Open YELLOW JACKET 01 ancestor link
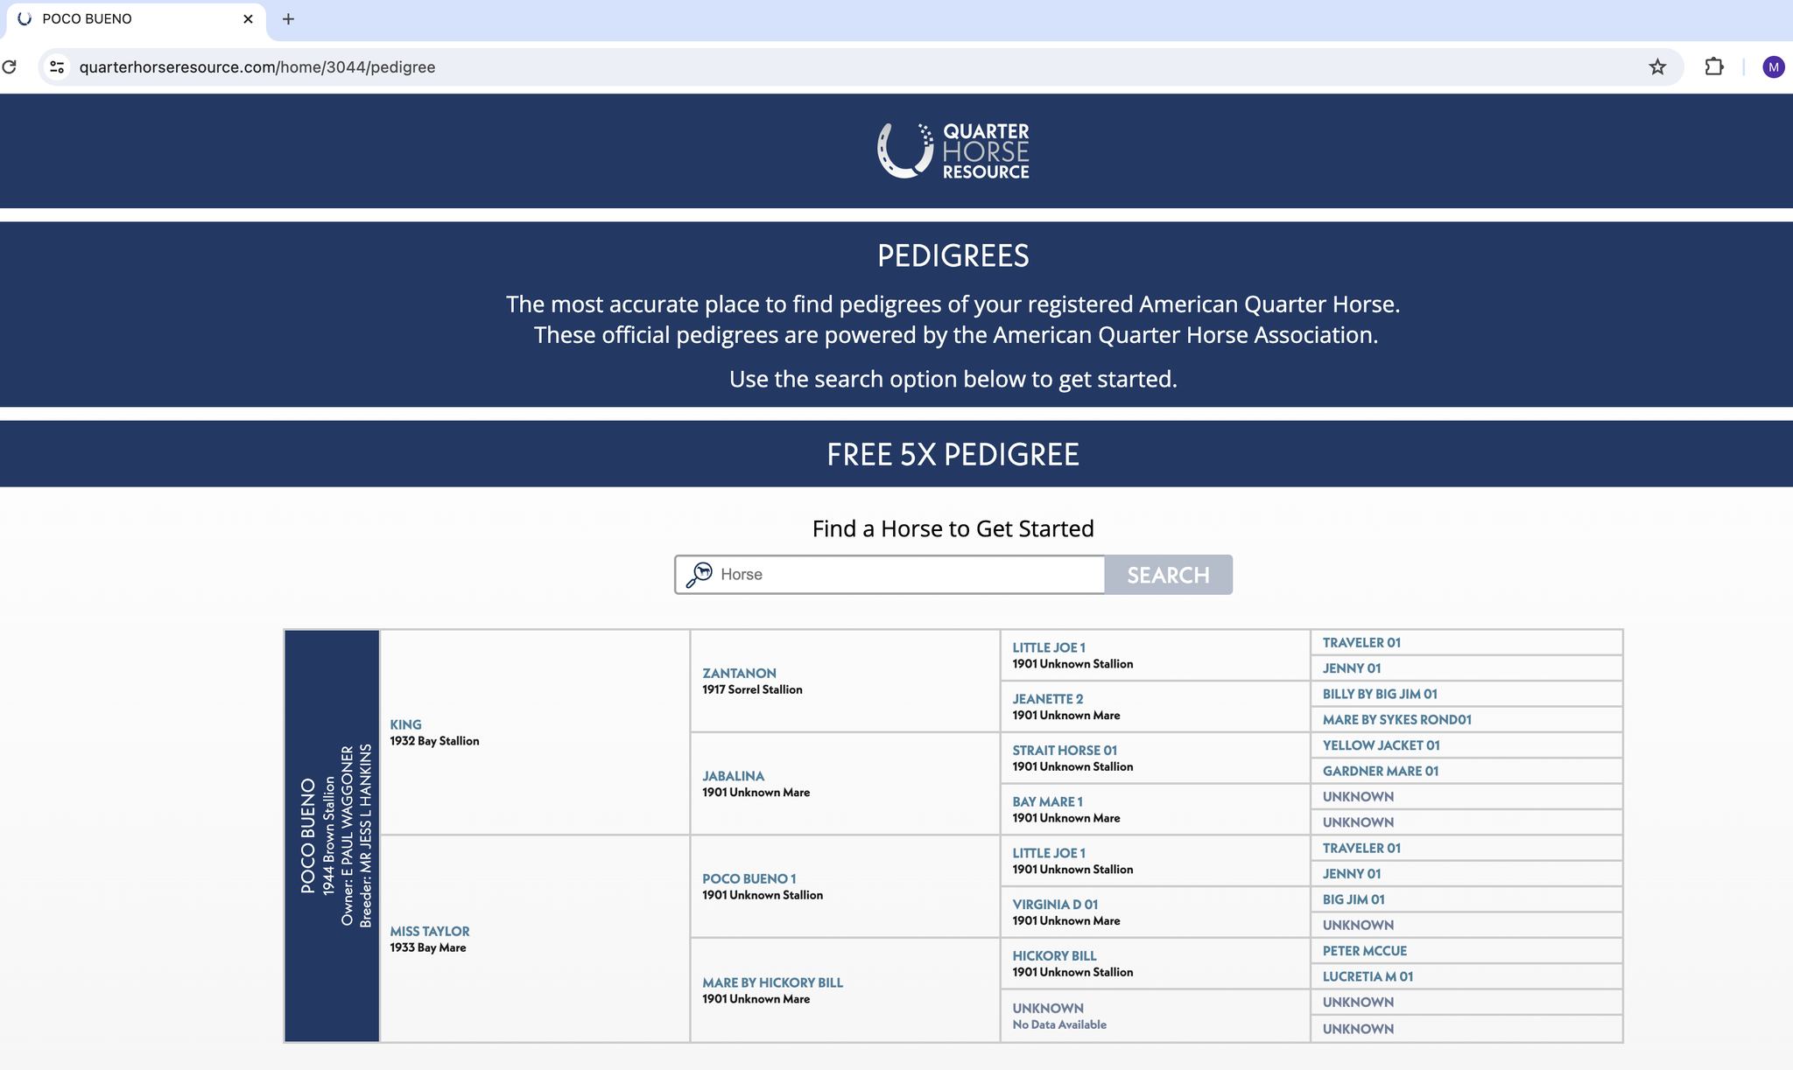Screen dimensions: 1793x1070 (x=1381, y=745)
